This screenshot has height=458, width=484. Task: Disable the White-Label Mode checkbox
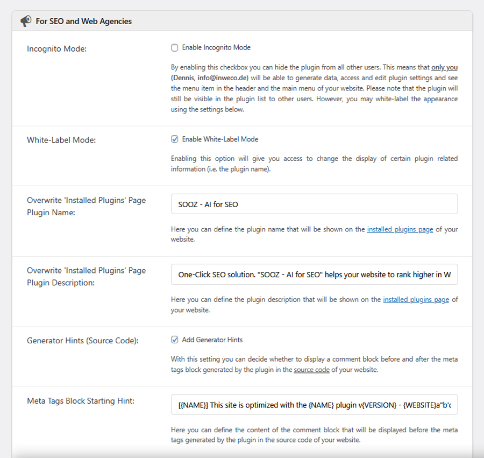pyautogui.click(x=175, y=139)
